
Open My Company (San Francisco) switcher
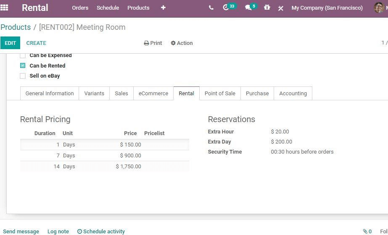[x=327, y=8]
